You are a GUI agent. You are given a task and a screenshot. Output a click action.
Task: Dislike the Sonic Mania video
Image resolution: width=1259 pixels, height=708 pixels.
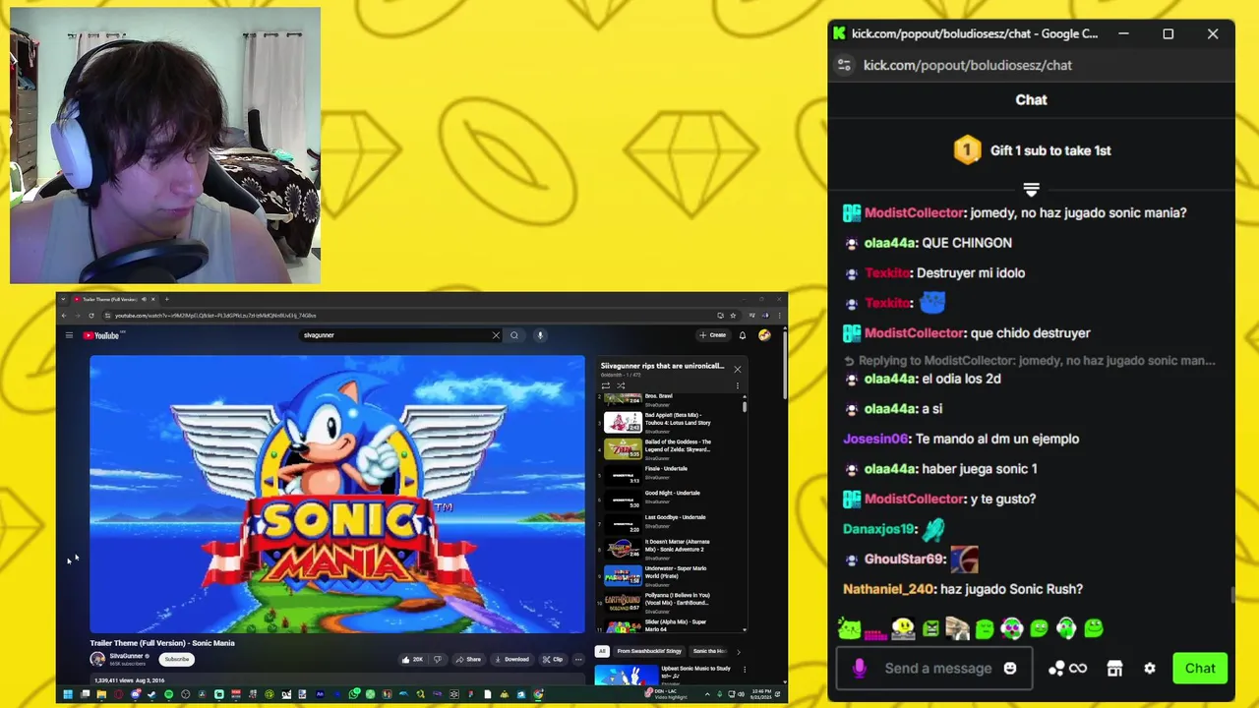click(x=438, y=659)
